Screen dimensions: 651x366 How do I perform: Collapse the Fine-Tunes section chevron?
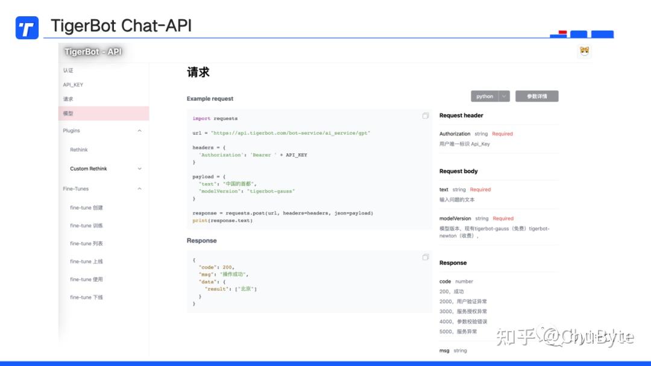click(139, 188)
